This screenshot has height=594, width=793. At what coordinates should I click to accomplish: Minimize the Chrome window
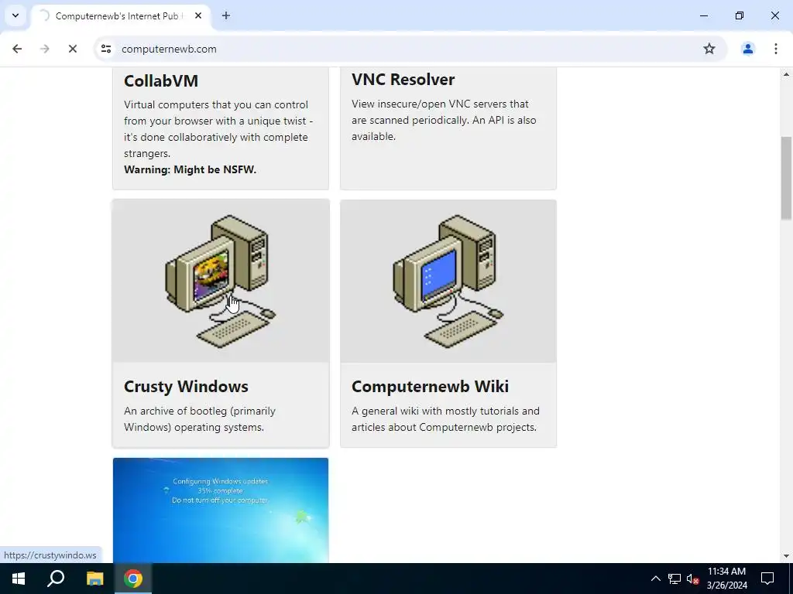[703, 15]
